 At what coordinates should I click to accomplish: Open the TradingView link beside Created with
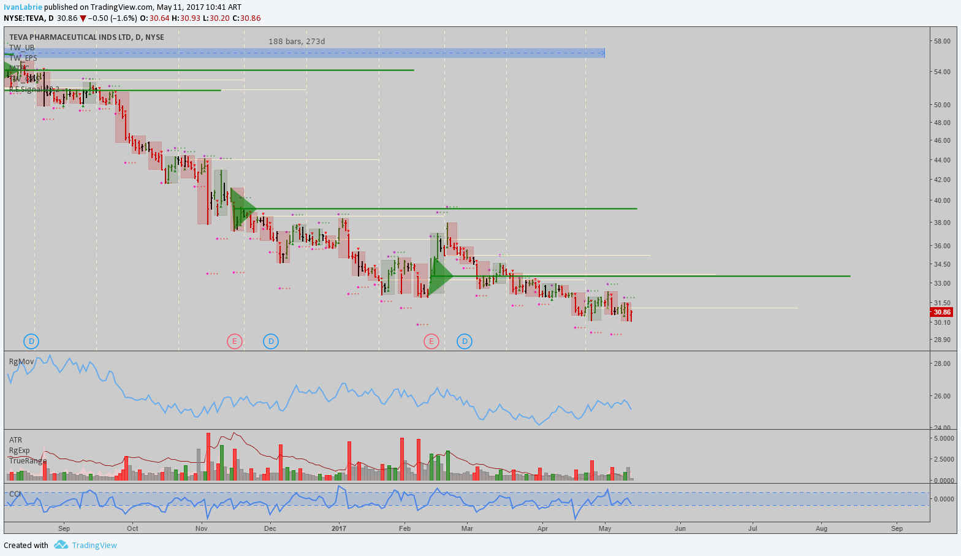(x=94, y=545)
